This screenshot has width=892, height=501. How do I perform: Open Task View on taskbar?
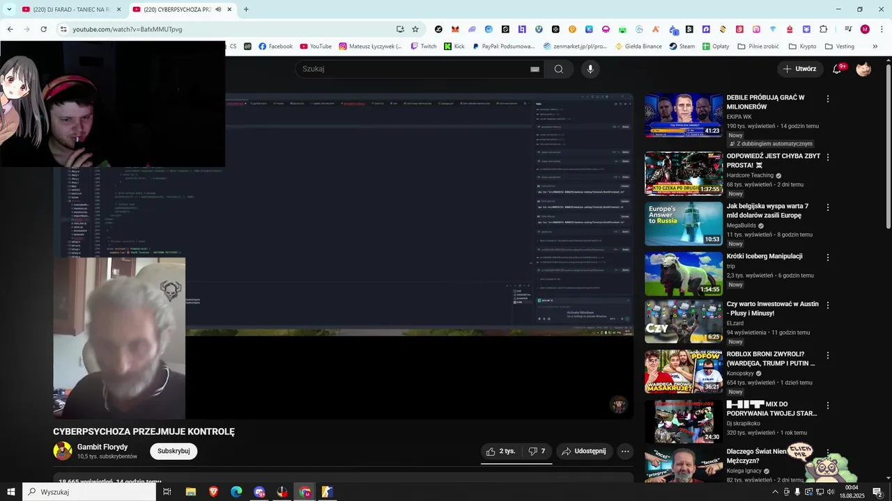click(167, 492)
